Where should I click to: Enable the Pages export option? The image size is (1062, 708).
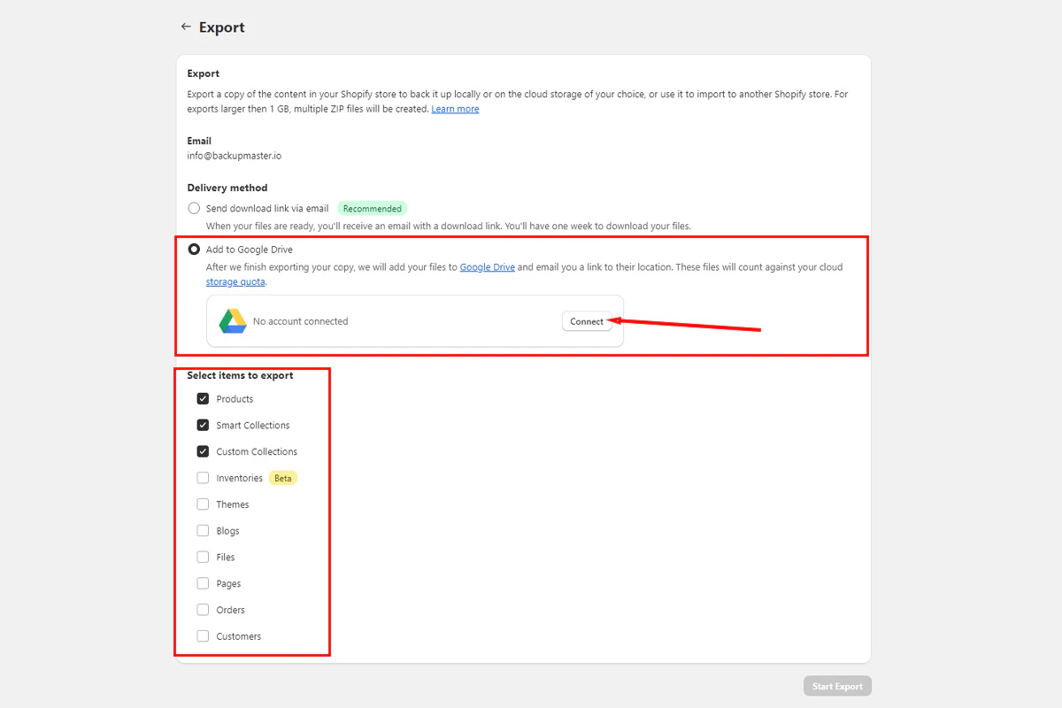tap(203, 583)
